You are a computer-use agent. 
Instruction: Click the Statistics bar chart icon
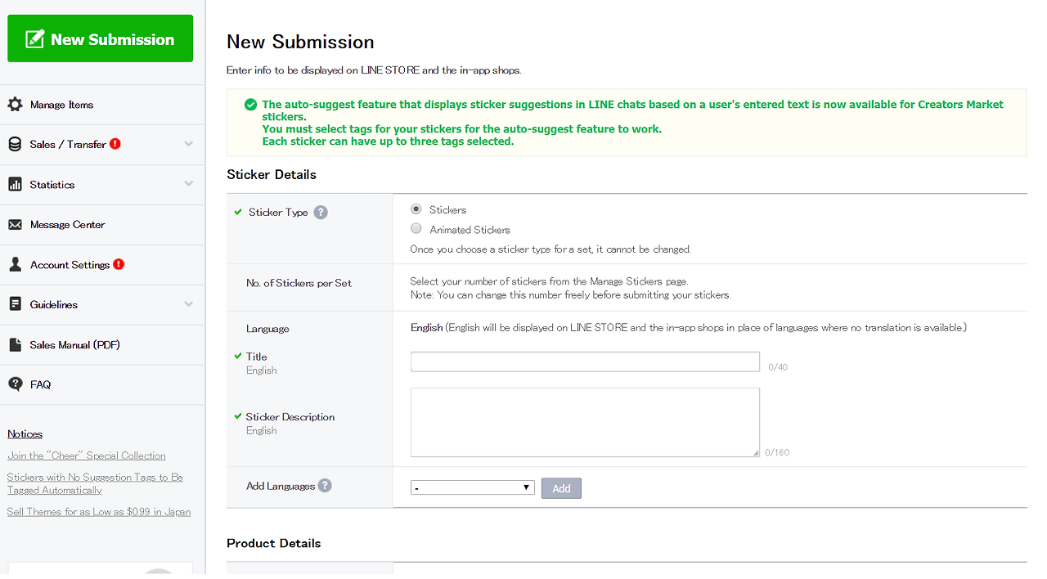coord(15,185)
